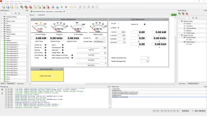207x116 pixels.
Task: Click REAL-TIME MODE in the status bar
Action: pos(200,111)
